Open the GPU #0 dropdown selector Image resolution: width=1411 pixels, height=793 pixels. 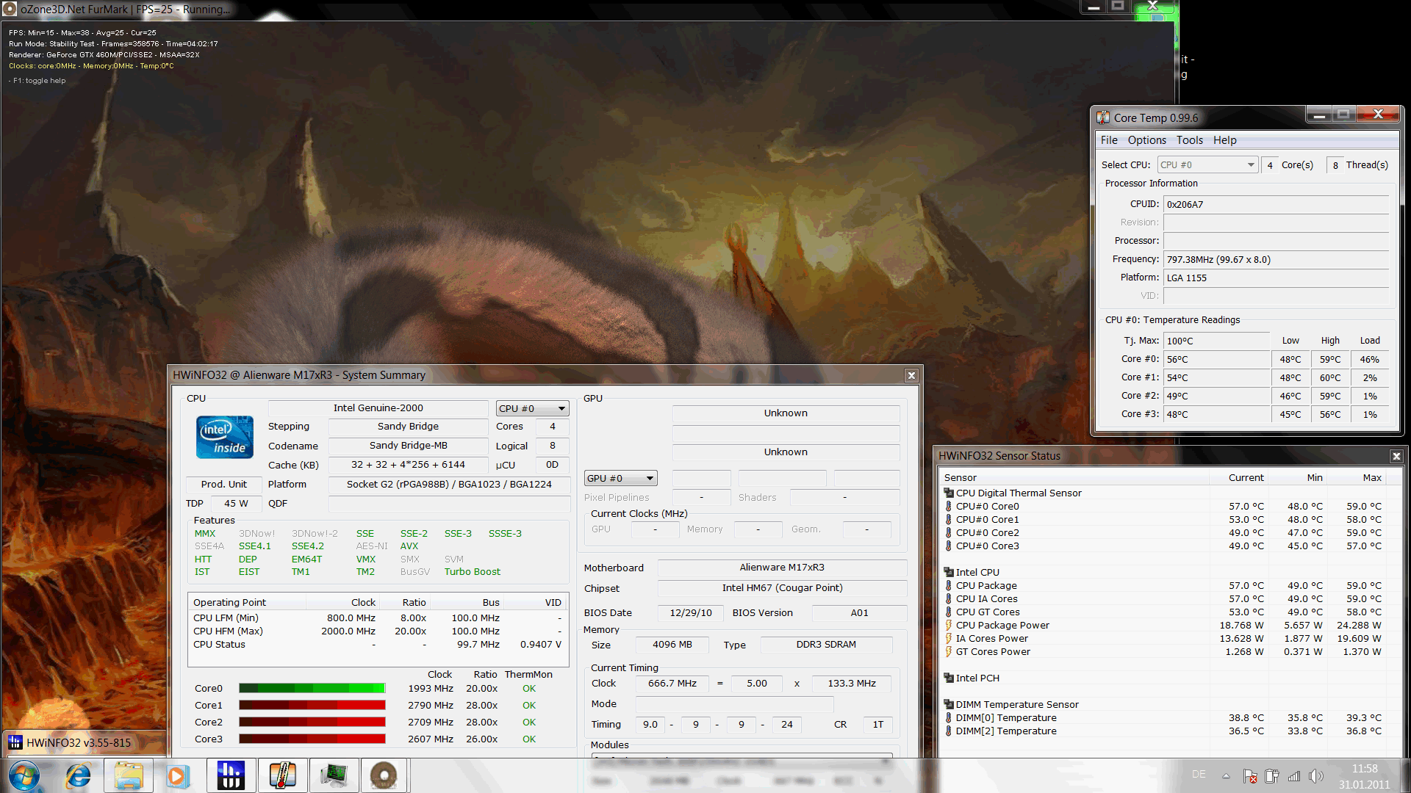(620, 479)
